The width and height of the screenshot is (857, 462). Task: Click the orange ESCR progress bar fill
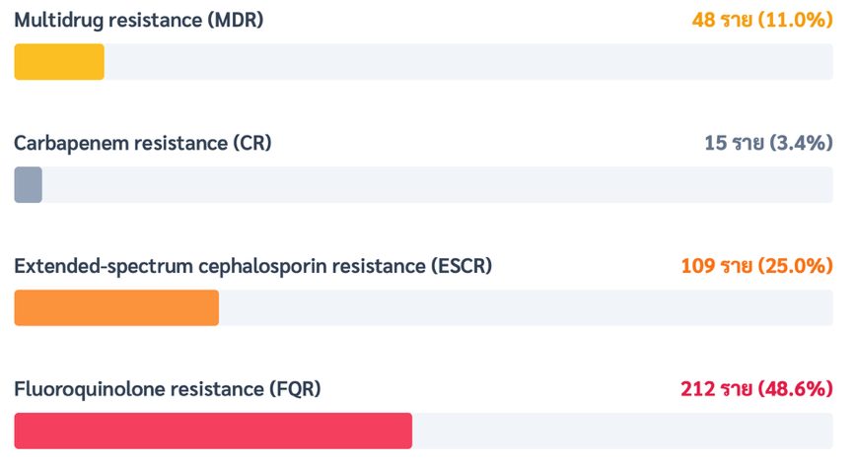(116, 308)
